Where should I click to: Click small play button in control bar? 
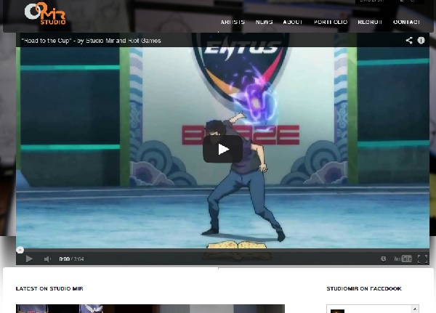click(x=29, y=259)
